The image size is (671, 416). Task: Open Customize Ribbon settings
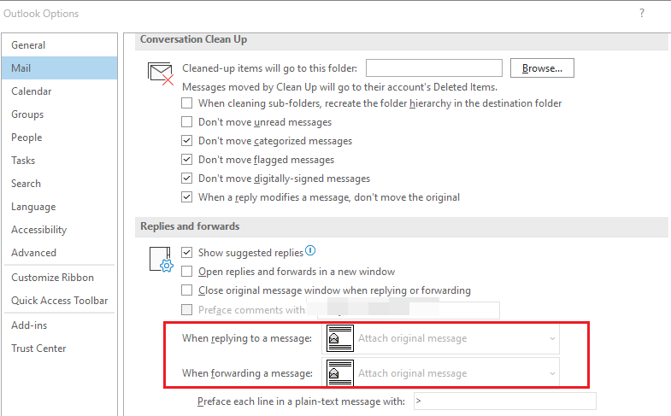[59, 278]
